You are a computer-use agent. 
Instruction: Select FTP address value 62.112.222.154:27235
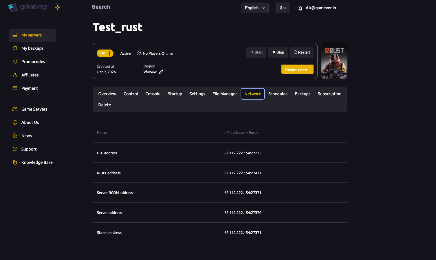[243, 153]
